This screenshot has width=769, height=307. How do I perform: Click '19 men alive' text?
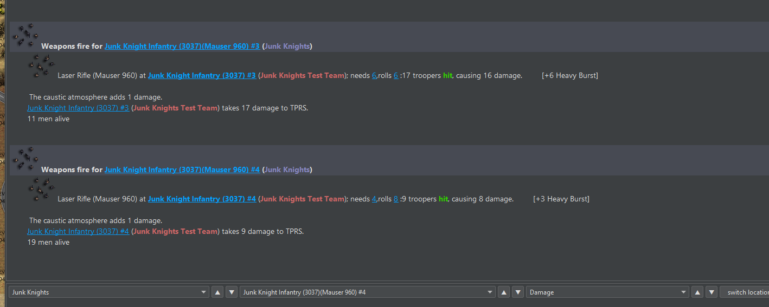[48, 243]
